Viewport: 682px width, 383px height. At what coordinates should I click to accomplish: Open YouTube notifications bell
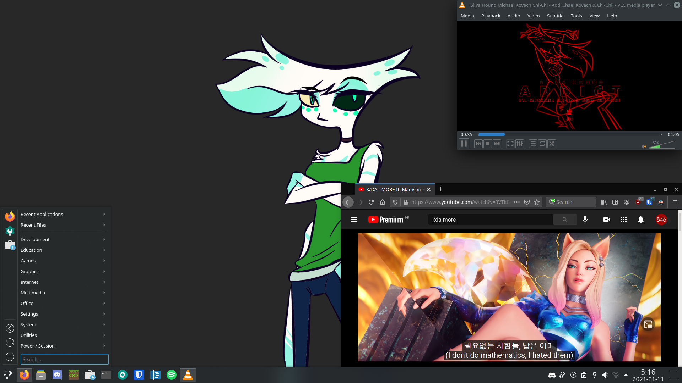(x=641, y=220)
